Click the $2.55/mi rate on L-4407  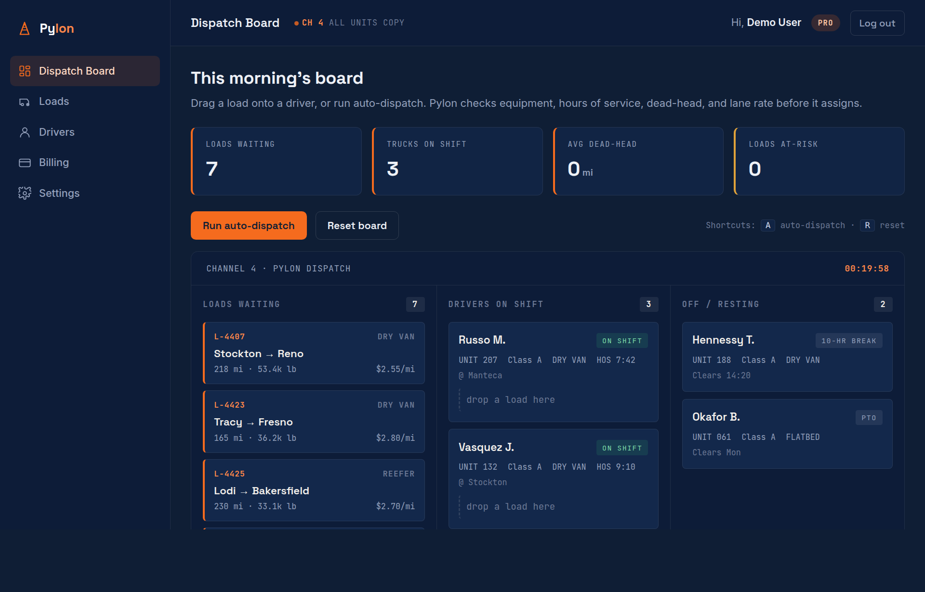pos(396,369)
